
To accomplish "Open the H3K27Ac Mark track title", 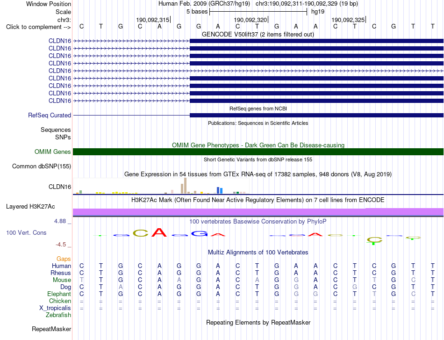I will pyautogui.click(x=258, y=200).
